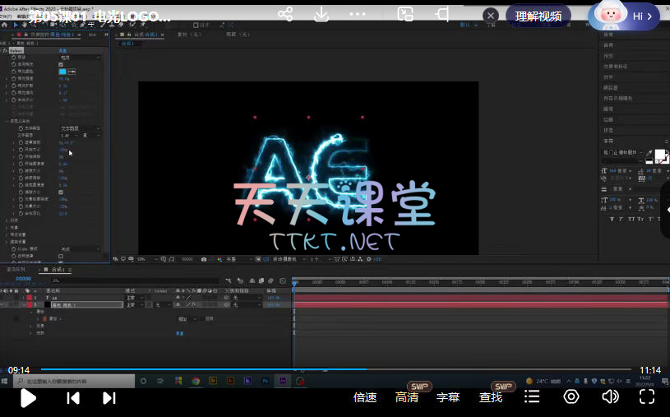Open the 字幕 subtitles option
670x417 pixels.
coord(448,397)
